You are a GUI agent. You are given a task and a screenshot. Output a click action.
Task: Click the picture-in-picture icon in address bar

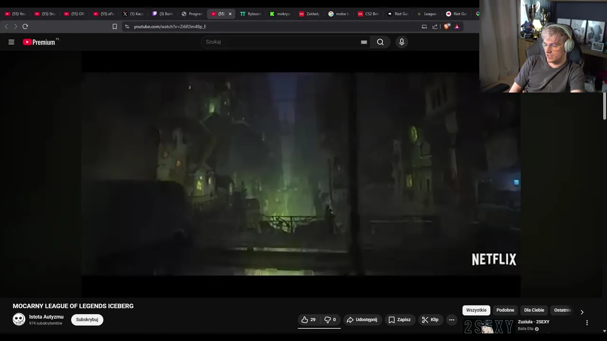pos(424,27)
